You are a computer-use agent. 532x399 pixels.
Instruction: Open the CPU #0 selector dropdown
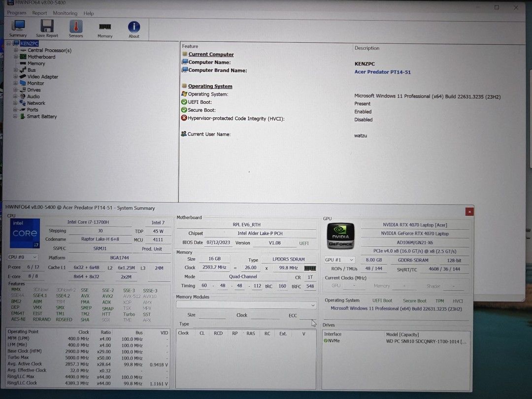(x=23, y=257)
